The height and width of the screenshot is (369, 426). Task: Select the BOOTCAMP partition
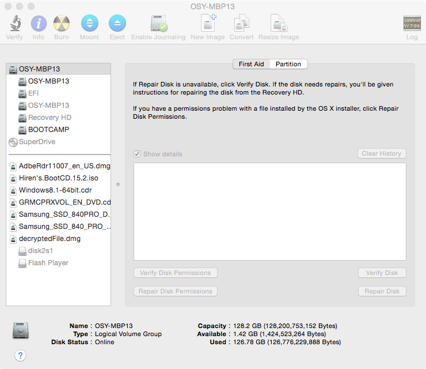pyautogui.click(x=58, y=130)
